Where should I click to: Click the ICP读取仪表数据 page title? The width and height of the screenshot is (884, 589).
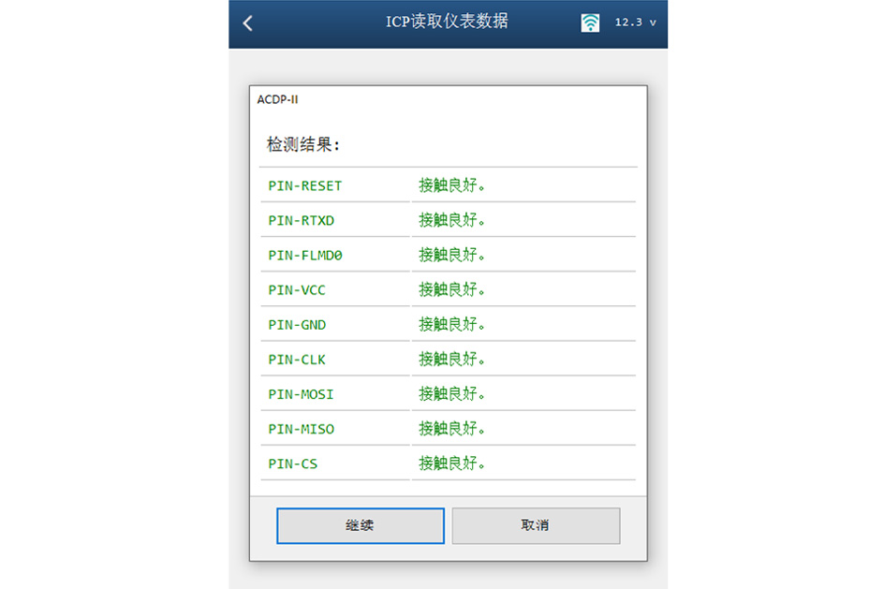447,22
